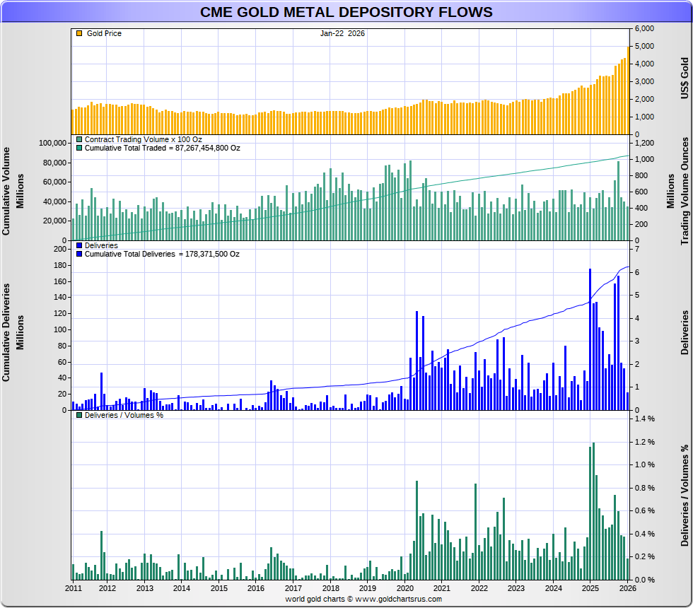Click the 1.2 % axis value
Image resolution: width=693 pixels, height=608 pixels.
(645, 442)
